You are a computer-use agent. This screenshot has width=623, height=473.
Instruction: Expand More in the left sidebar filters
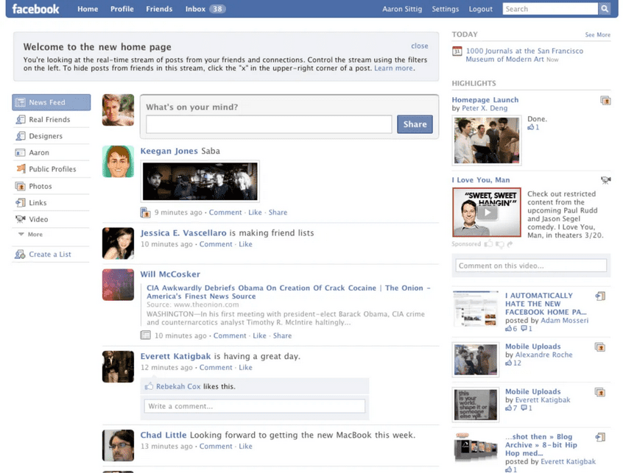[36, 235]
